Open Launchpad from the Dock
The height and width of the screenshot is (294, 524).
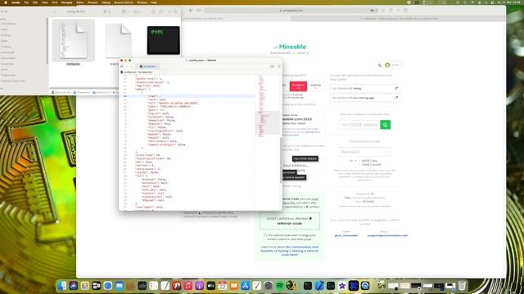point(85,286)
